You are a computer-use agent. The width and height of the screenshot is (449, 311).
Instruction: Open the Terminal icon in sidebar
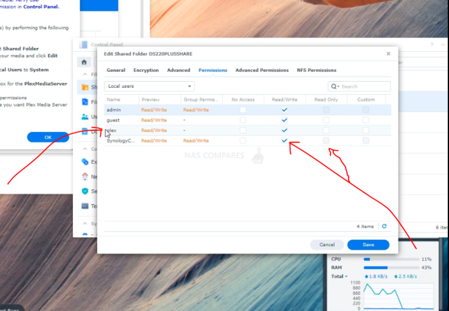click(85, 206)
